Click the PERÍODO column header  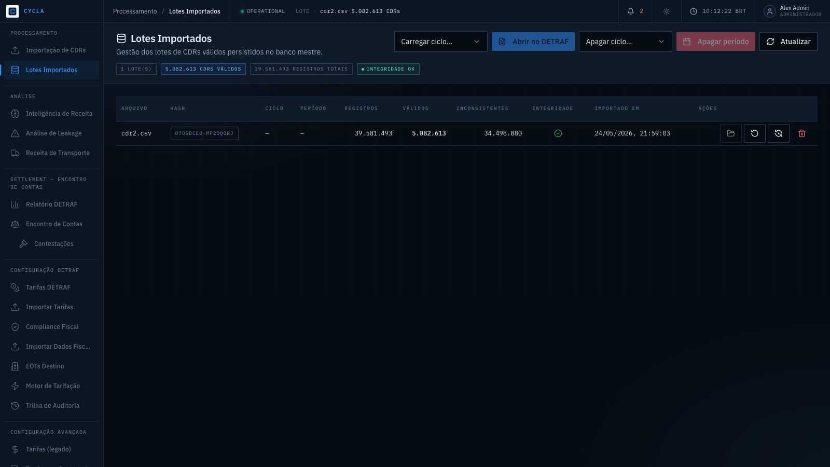[313, 108]
